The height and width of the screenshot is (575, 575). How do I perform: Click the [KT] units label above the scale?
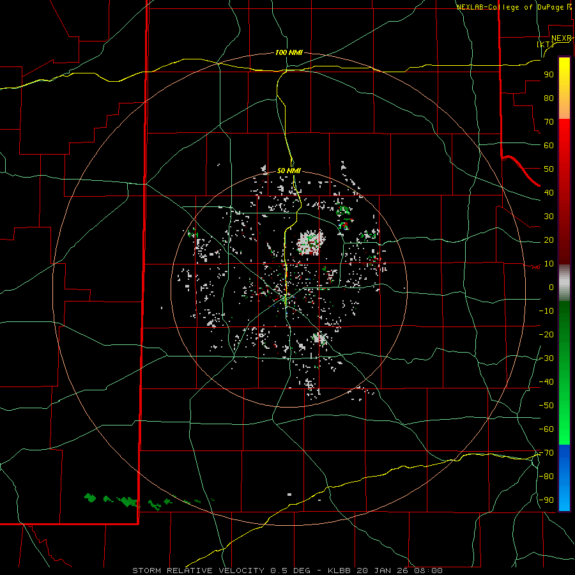(x=546, y=44)
